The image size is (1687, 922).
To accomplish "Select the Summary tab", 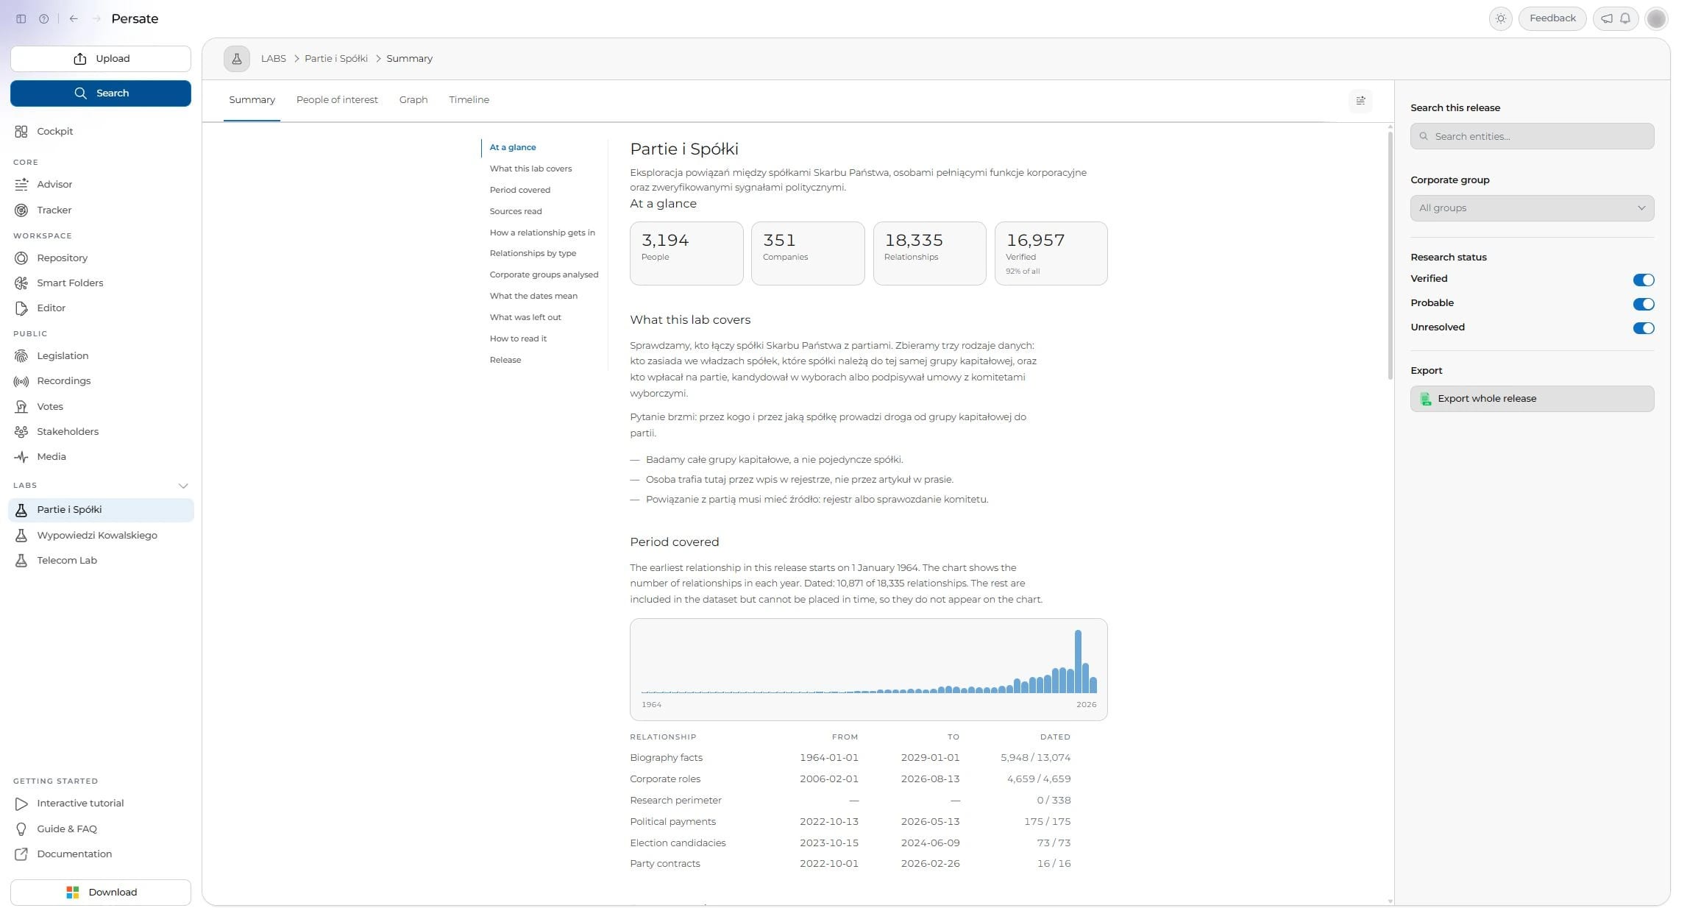I will coord(252,100).
